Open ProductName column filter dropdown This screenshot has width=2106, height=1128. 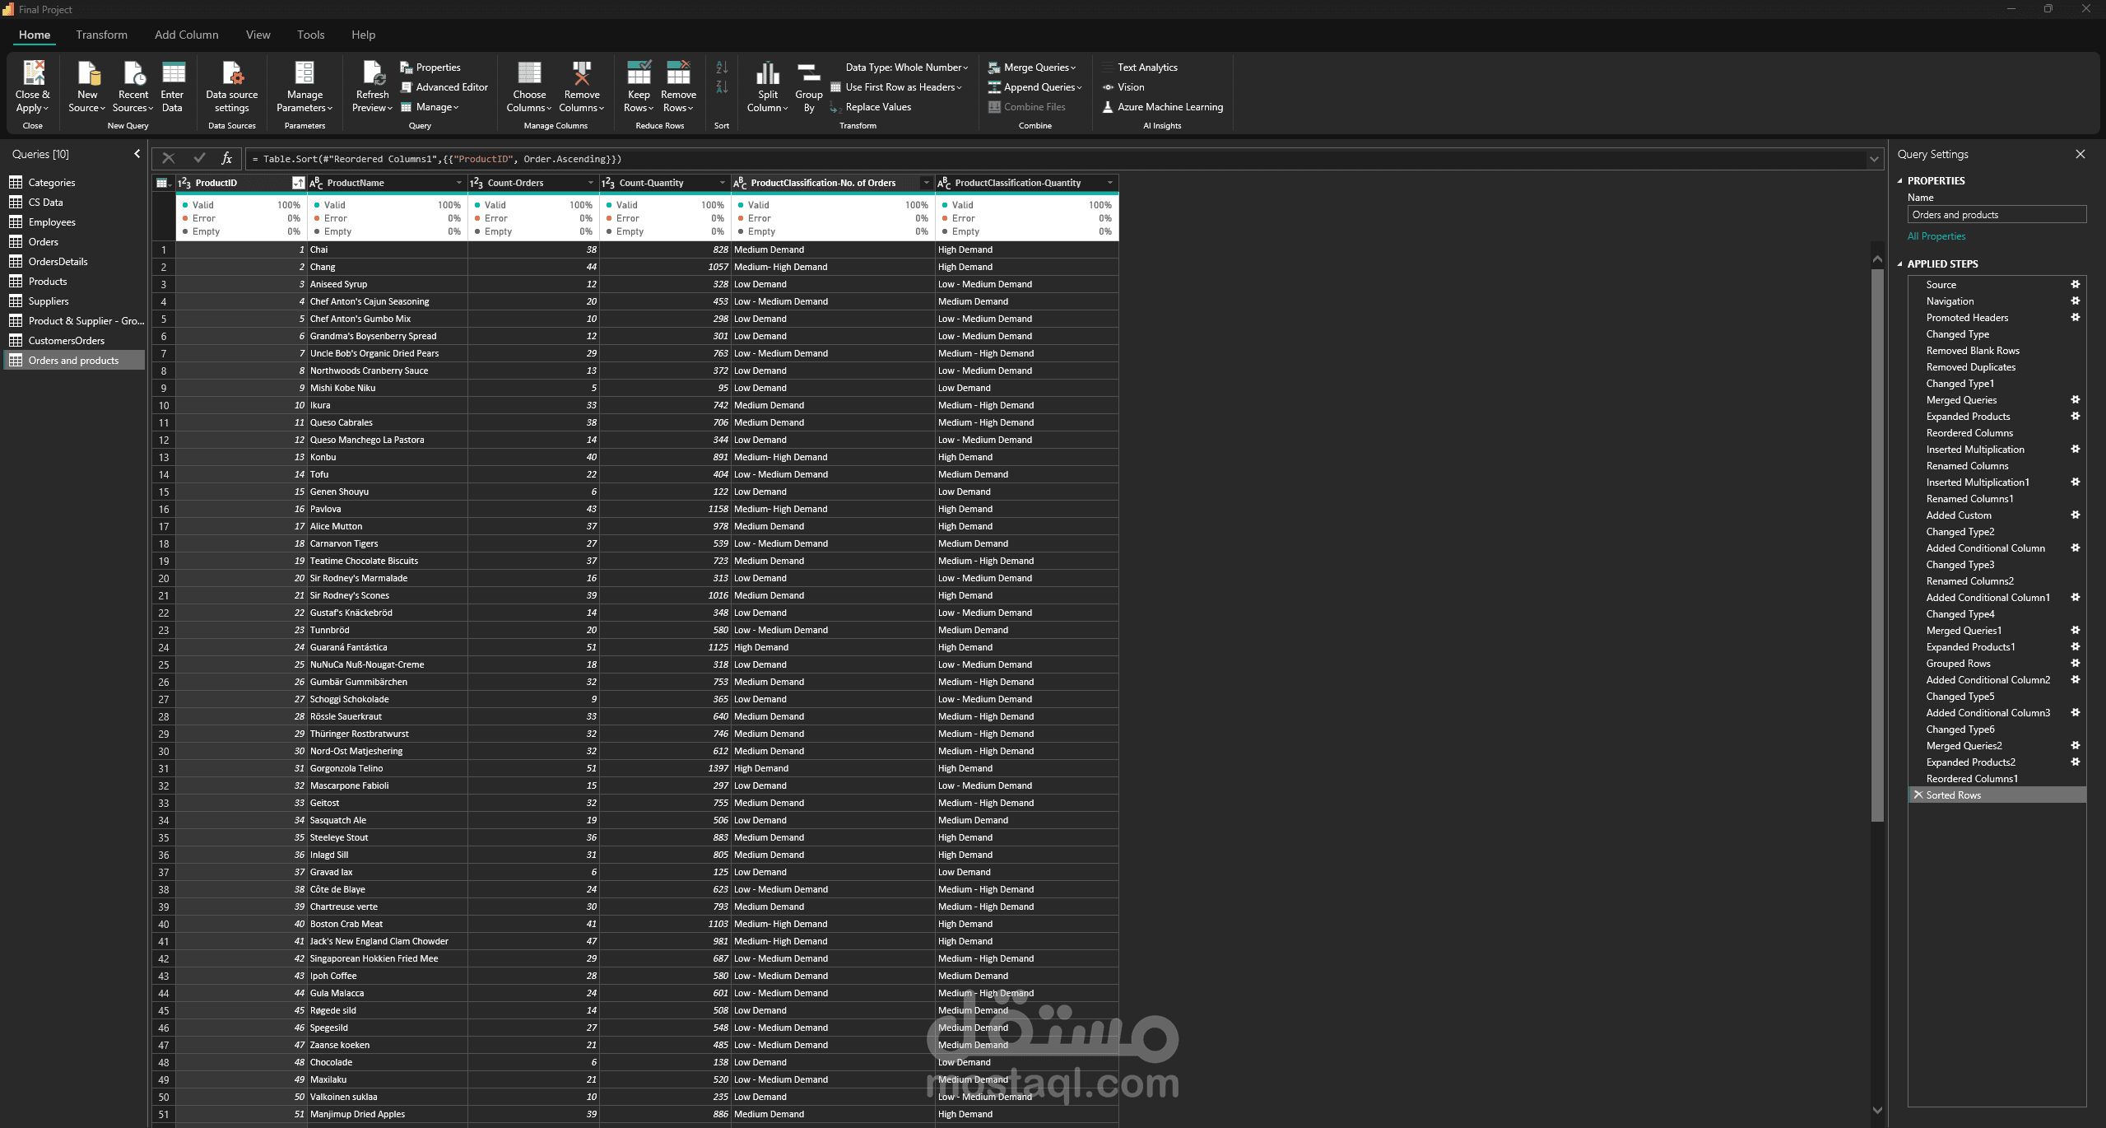458,183
